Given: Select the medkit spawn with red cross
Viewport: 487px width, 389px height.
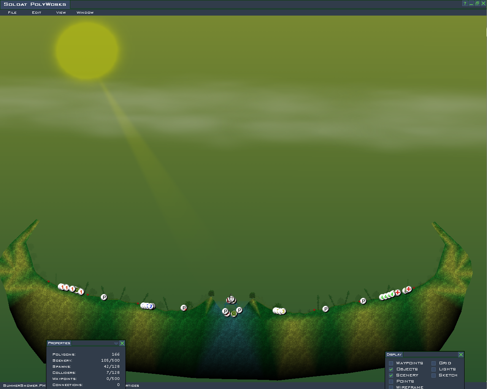Looking at the screenshot, I should tap(409, 289).
